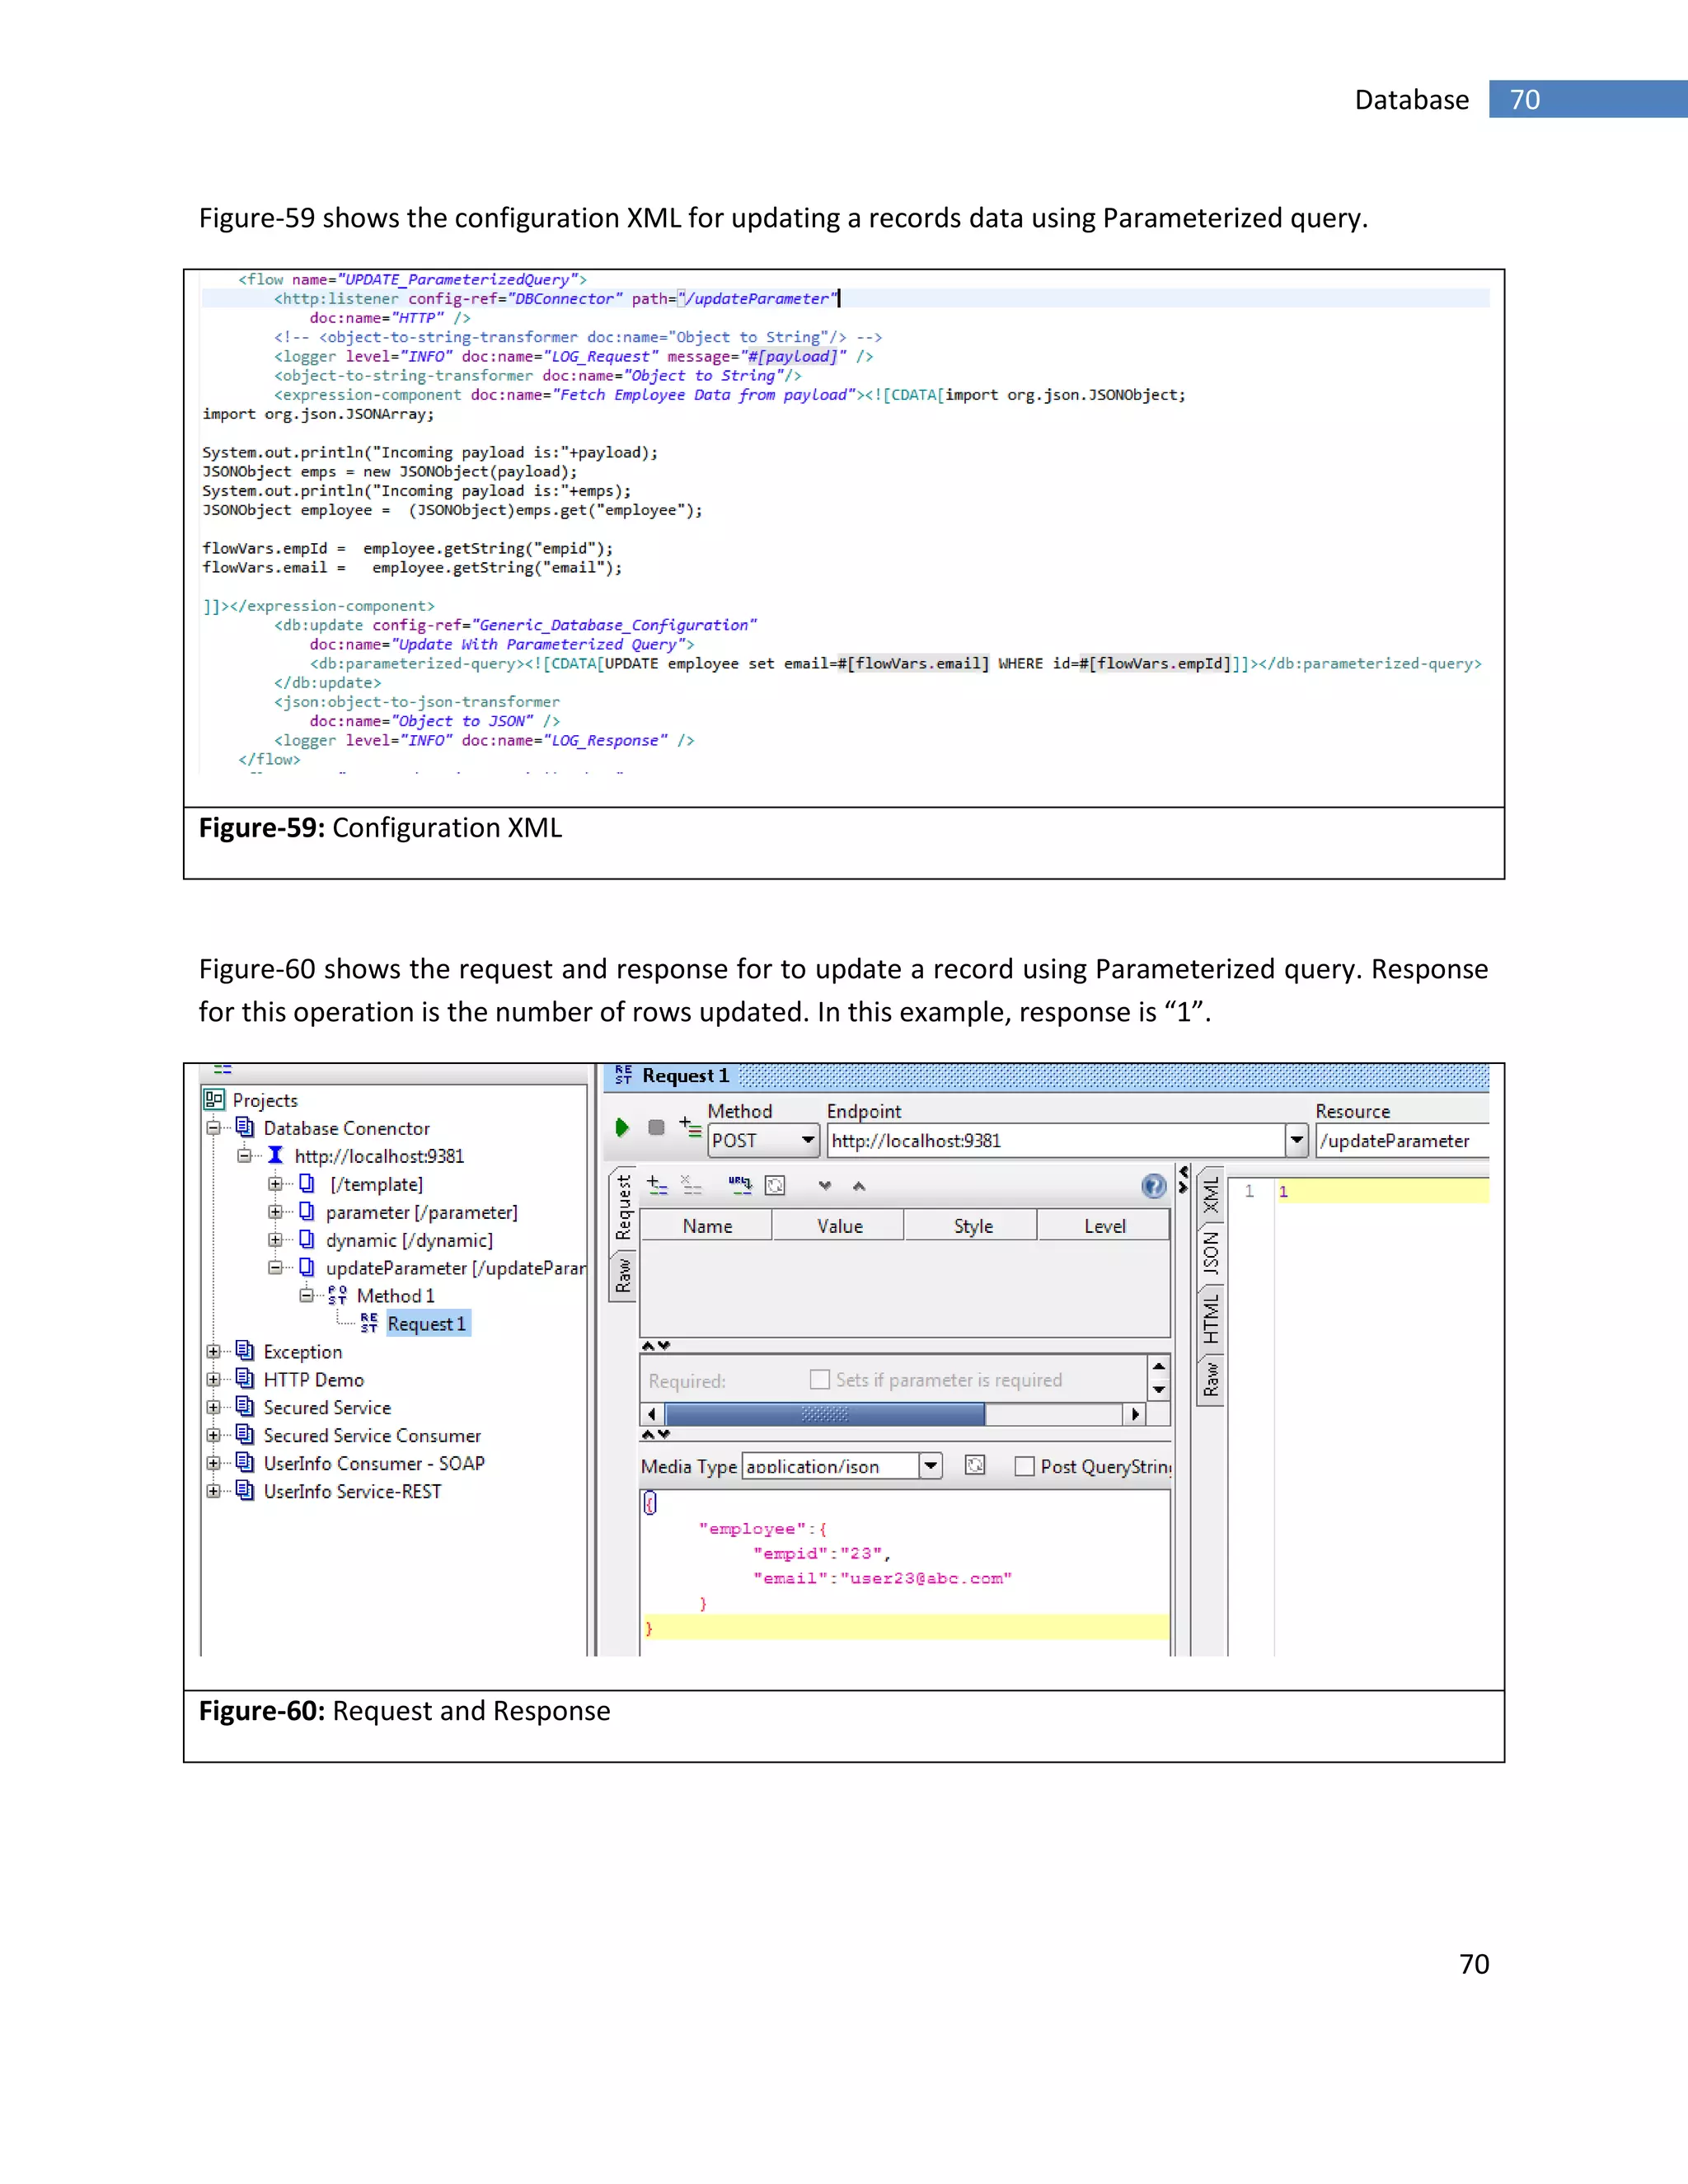Expand the Secured Service Consumer node
The width and height of the screenshot is (1688, 2184).
(x=213, y=1435)
